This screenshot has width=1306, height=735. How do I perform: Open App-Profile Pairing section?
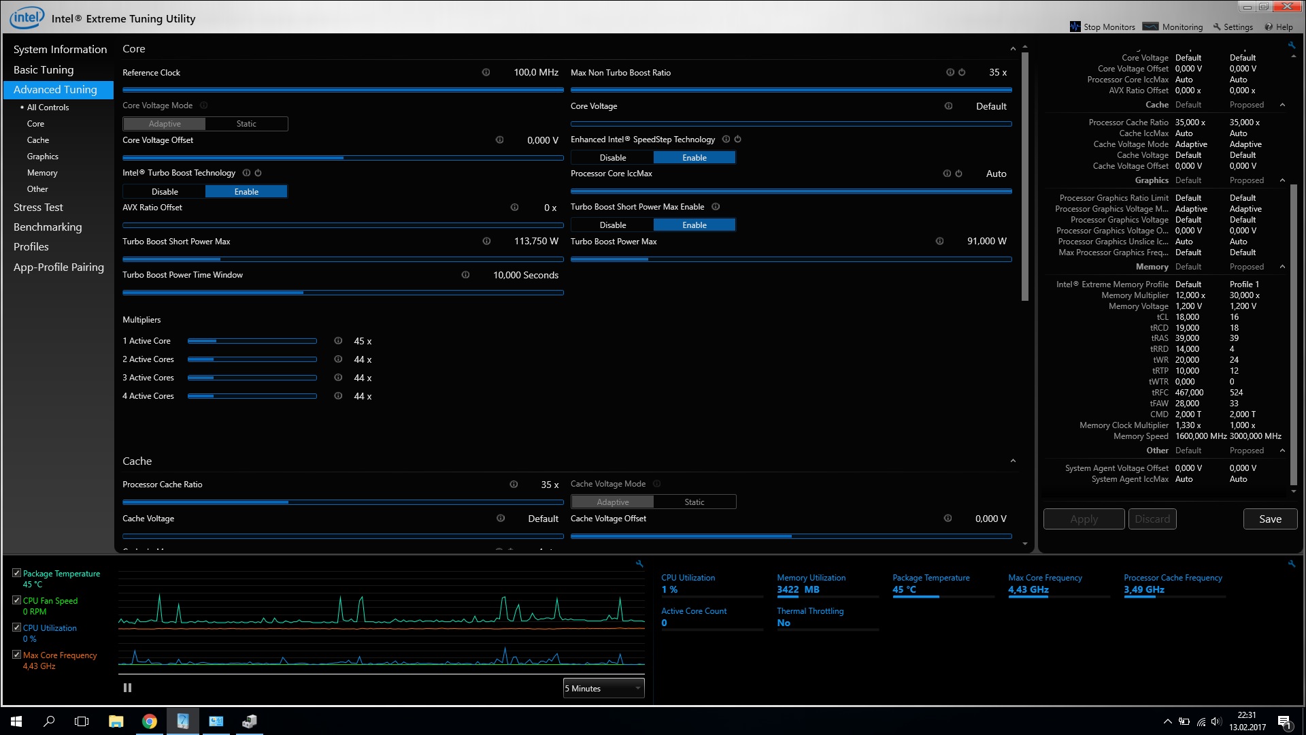click(58, 267)
